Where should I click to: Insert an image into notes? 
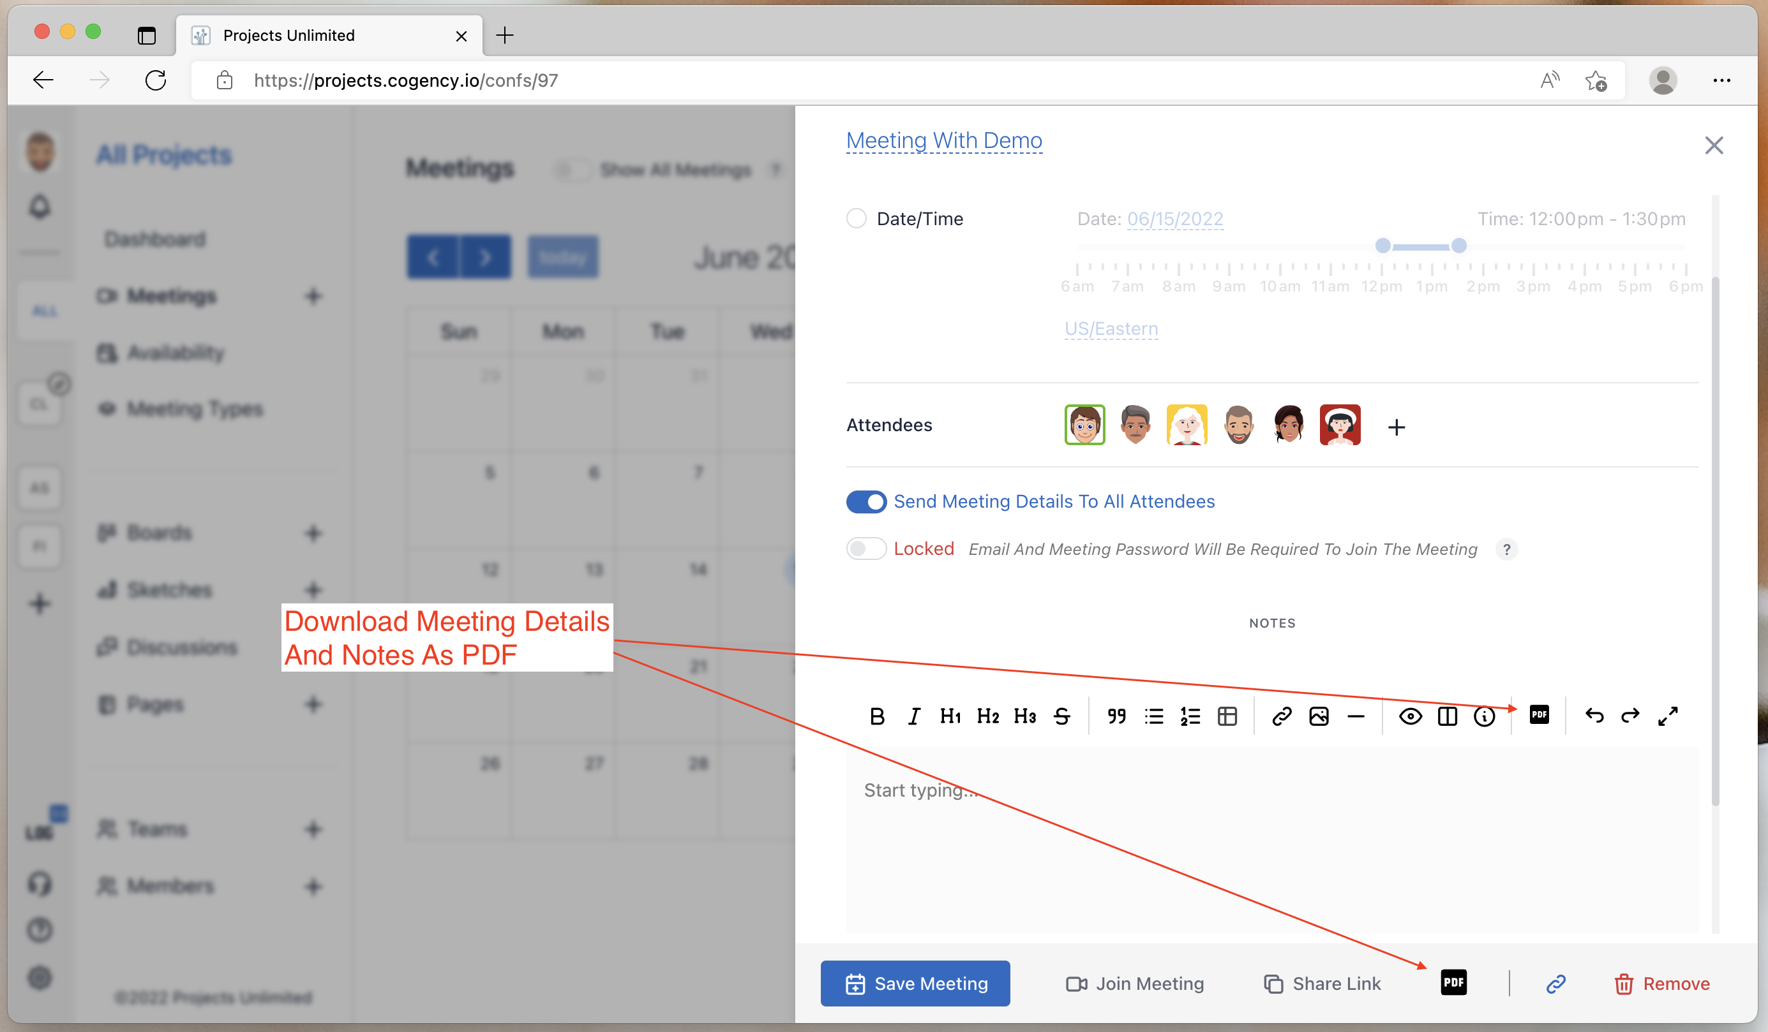[x=1318, y=716]
